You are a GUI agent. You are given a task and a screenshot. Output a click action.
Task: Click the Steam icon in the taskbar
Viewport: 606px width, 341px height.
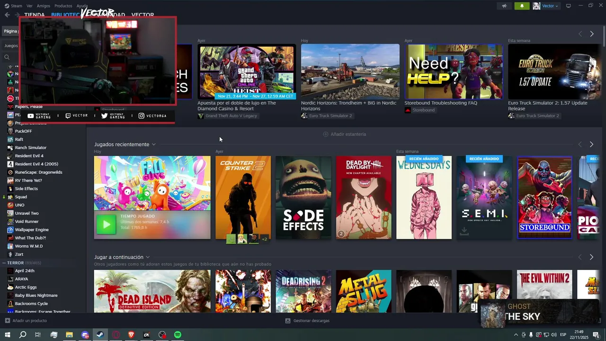[x=100, y=335]
